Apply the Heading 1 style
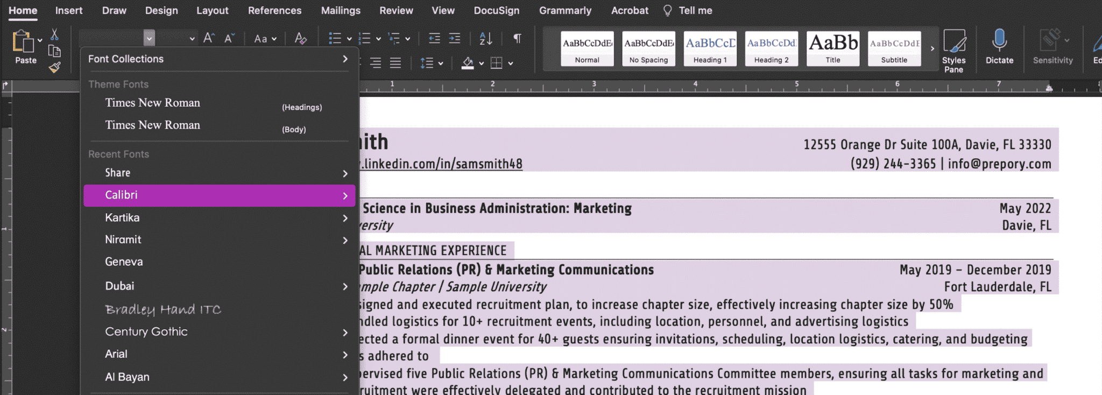This screenshot has height=395, width=1102. click(710, 48)
